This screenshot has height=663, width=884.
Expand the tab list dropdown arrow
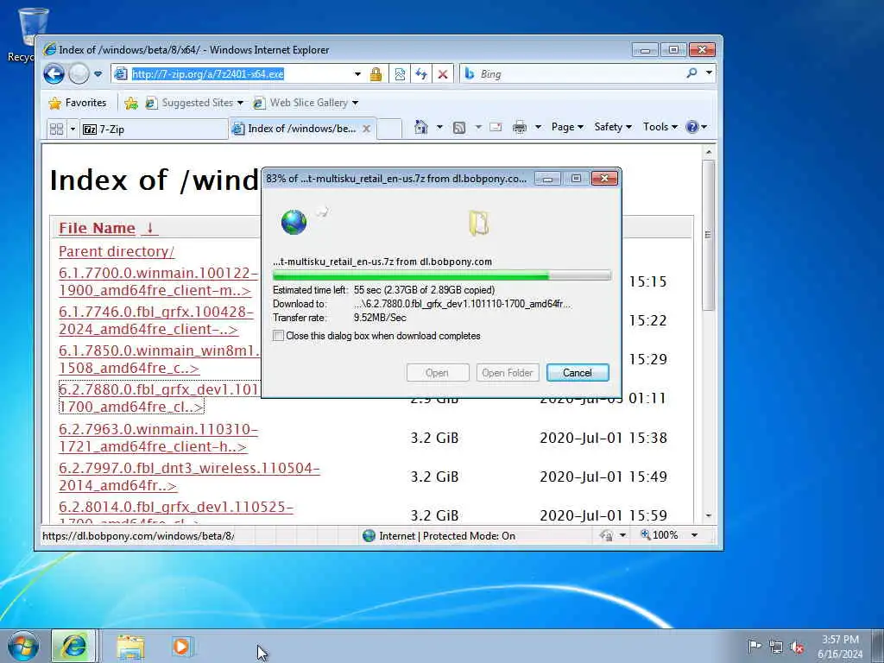[x=73, y=129]
